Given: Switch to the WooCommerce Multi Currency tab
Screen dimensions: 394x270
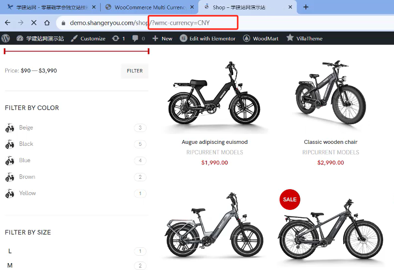Looking at the screenshot, I should coord(148,7).
